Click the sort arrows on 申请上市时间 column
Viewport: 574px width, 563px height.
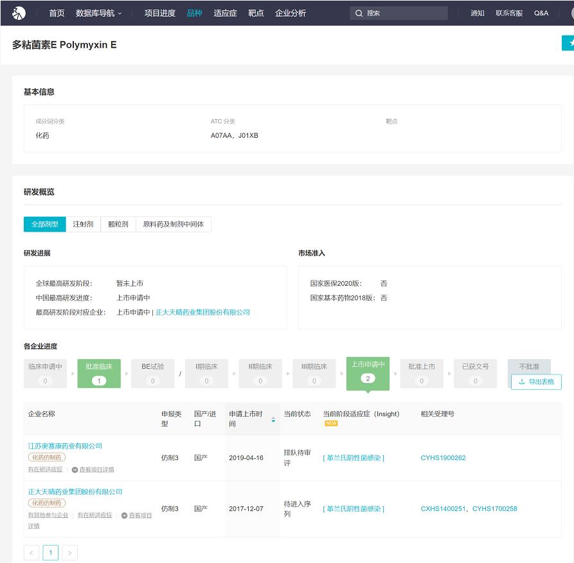[273, 420]
